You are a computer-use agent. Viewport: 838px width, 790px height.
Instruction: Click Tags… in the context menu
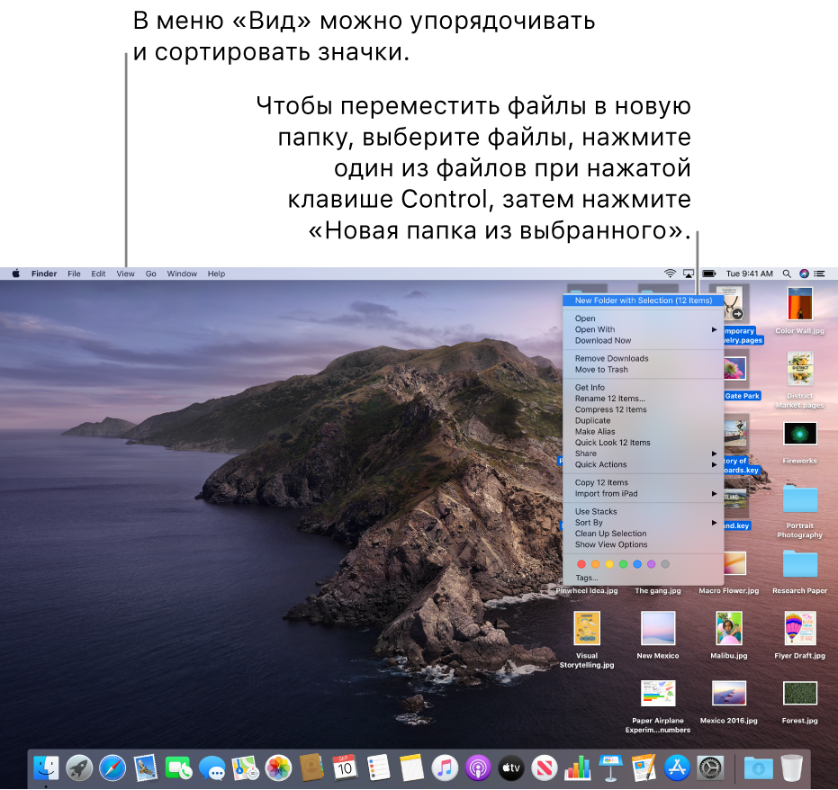point(643,578)
